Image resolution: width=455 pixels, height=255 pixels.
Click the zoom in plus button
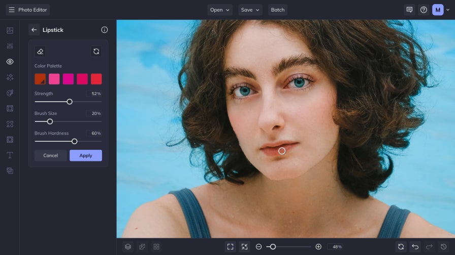pos(318,246)
